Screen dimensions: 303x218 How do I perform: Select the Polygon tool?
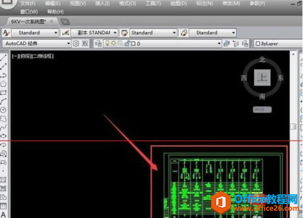click(x=3, y=84)
